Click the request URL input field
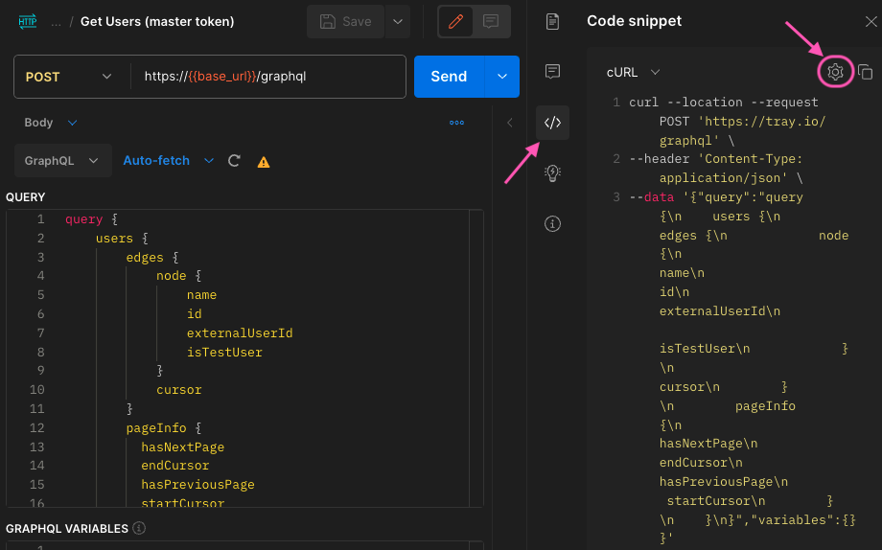This screenshot has width=882, height=550. 268,77
